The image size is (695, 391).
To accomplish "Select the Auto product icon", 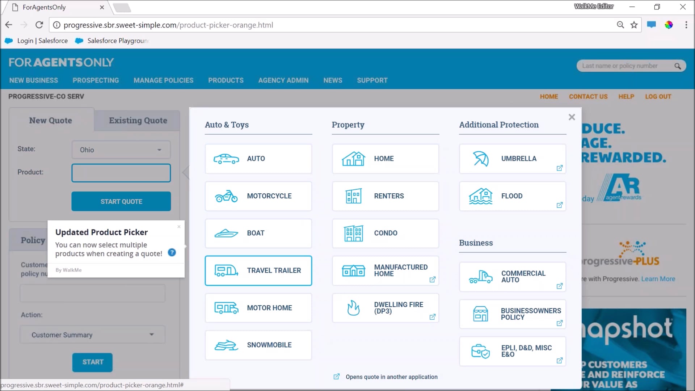I will pos(226,159).
